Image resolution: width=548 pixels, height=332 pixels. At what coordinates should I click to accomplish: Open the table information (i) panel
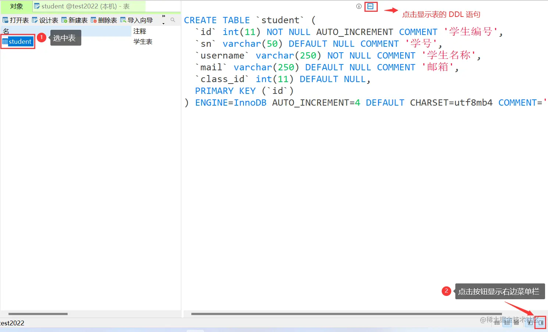coord(359,6)
